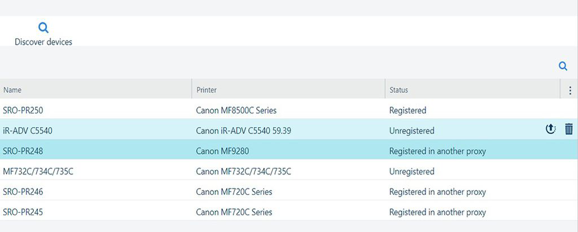Click the table search icon
This screenshot has width=578, height=232.
pos(563,66)
